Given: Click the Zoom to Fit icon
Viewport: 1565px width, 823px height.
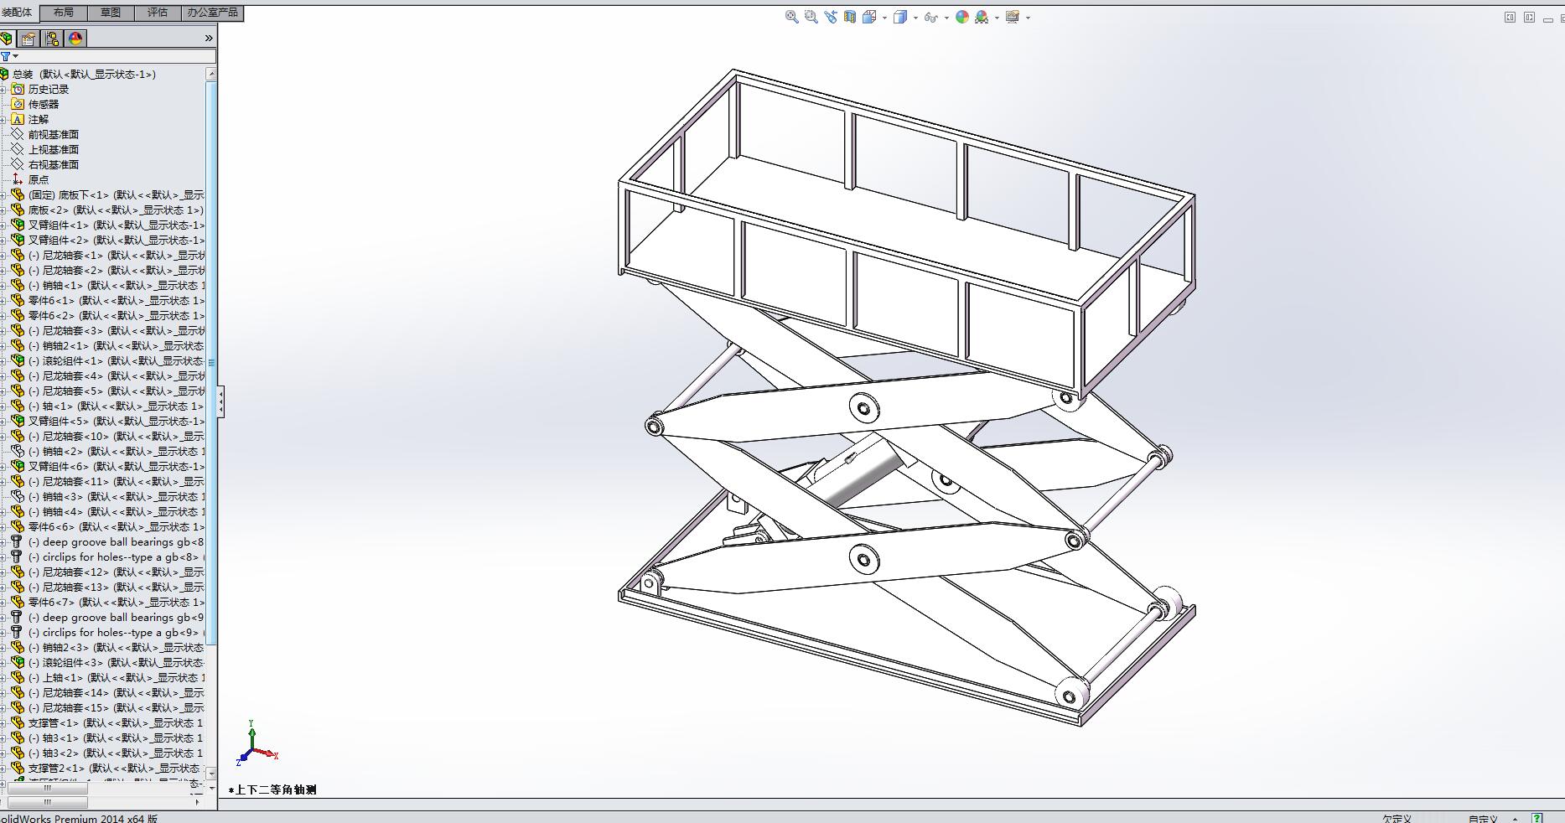Looking at the screenshot, I should 791,17.
